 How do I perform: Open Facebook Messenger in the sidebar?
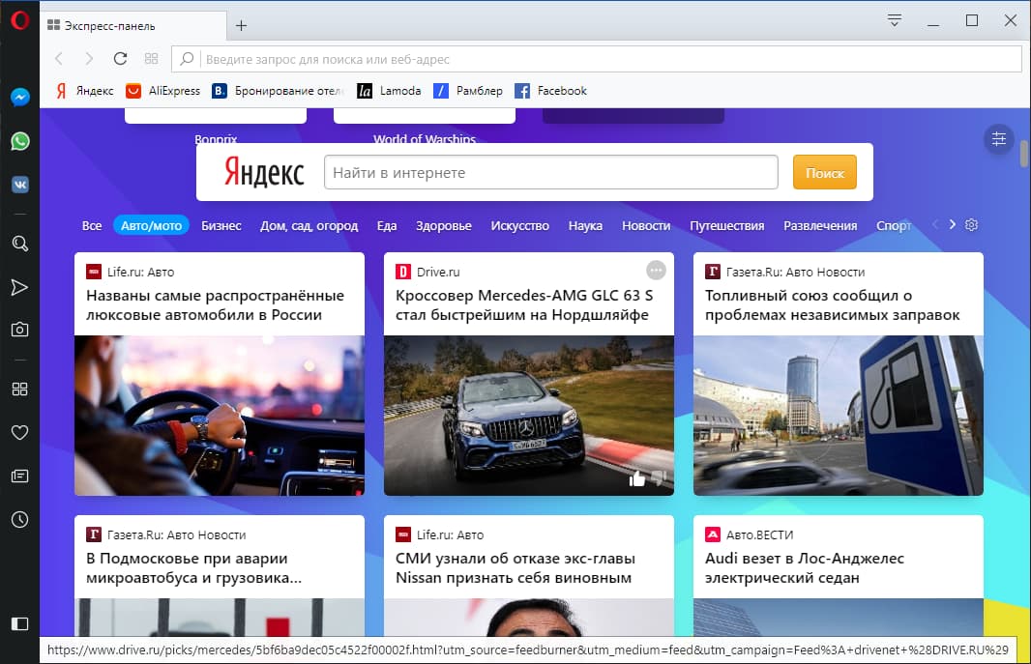coord(19,98)
